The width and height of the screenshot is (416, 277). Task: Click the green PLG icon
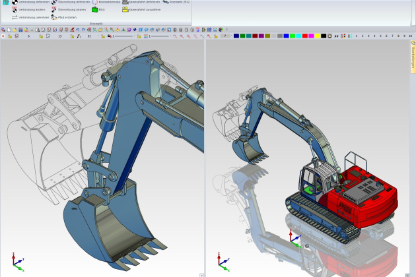[95, 10]
